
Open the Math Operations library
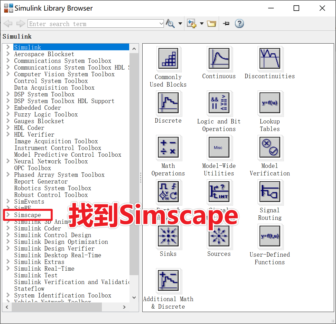(168, 147)
